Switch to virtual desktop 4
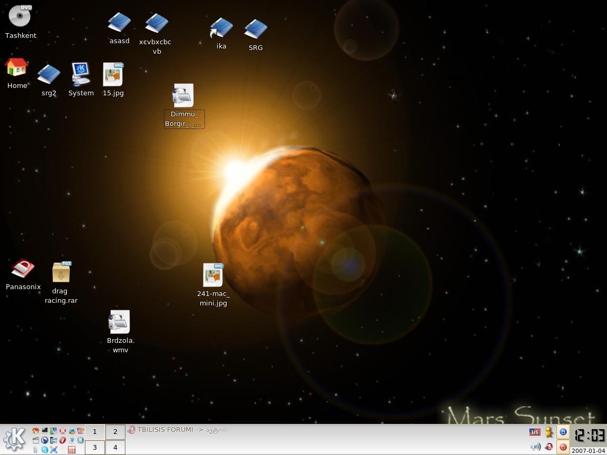This screenshot has width=607, height=455. pos(115,448)
